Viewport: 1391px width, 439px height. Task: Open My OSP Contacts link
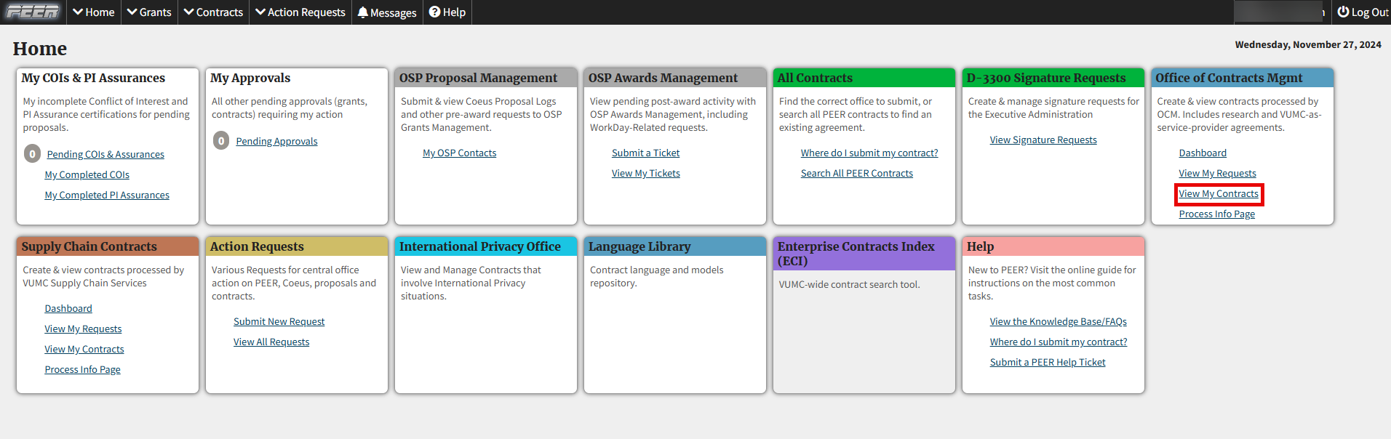[459, 153]
